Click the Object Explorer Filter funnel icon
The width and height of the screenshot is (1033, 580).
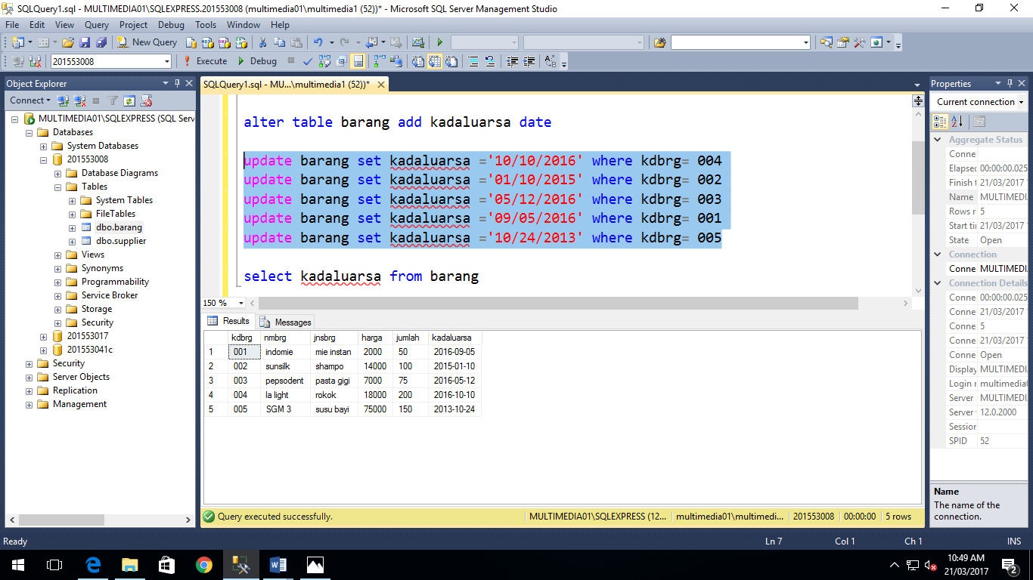pyautogui.click(x=113, y=100)
